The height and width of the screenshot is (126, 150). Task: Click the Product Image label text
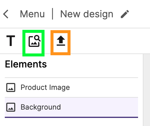(x=45, y=87)
